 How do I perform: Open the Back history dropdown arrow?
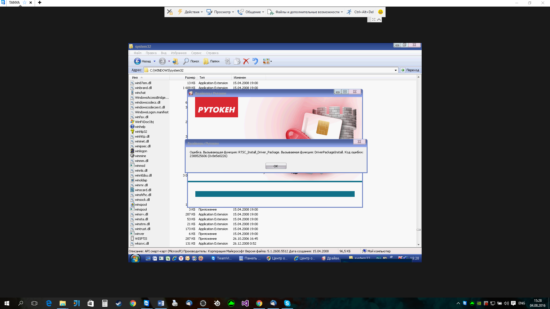[x=154, y=61]
